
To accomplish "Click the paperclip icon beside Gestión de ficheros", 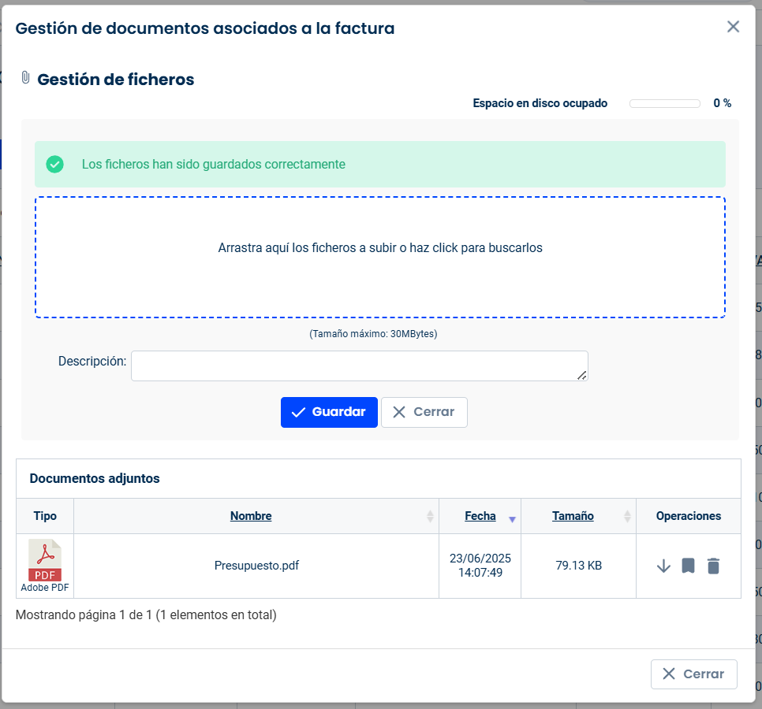I will point(26,78).
